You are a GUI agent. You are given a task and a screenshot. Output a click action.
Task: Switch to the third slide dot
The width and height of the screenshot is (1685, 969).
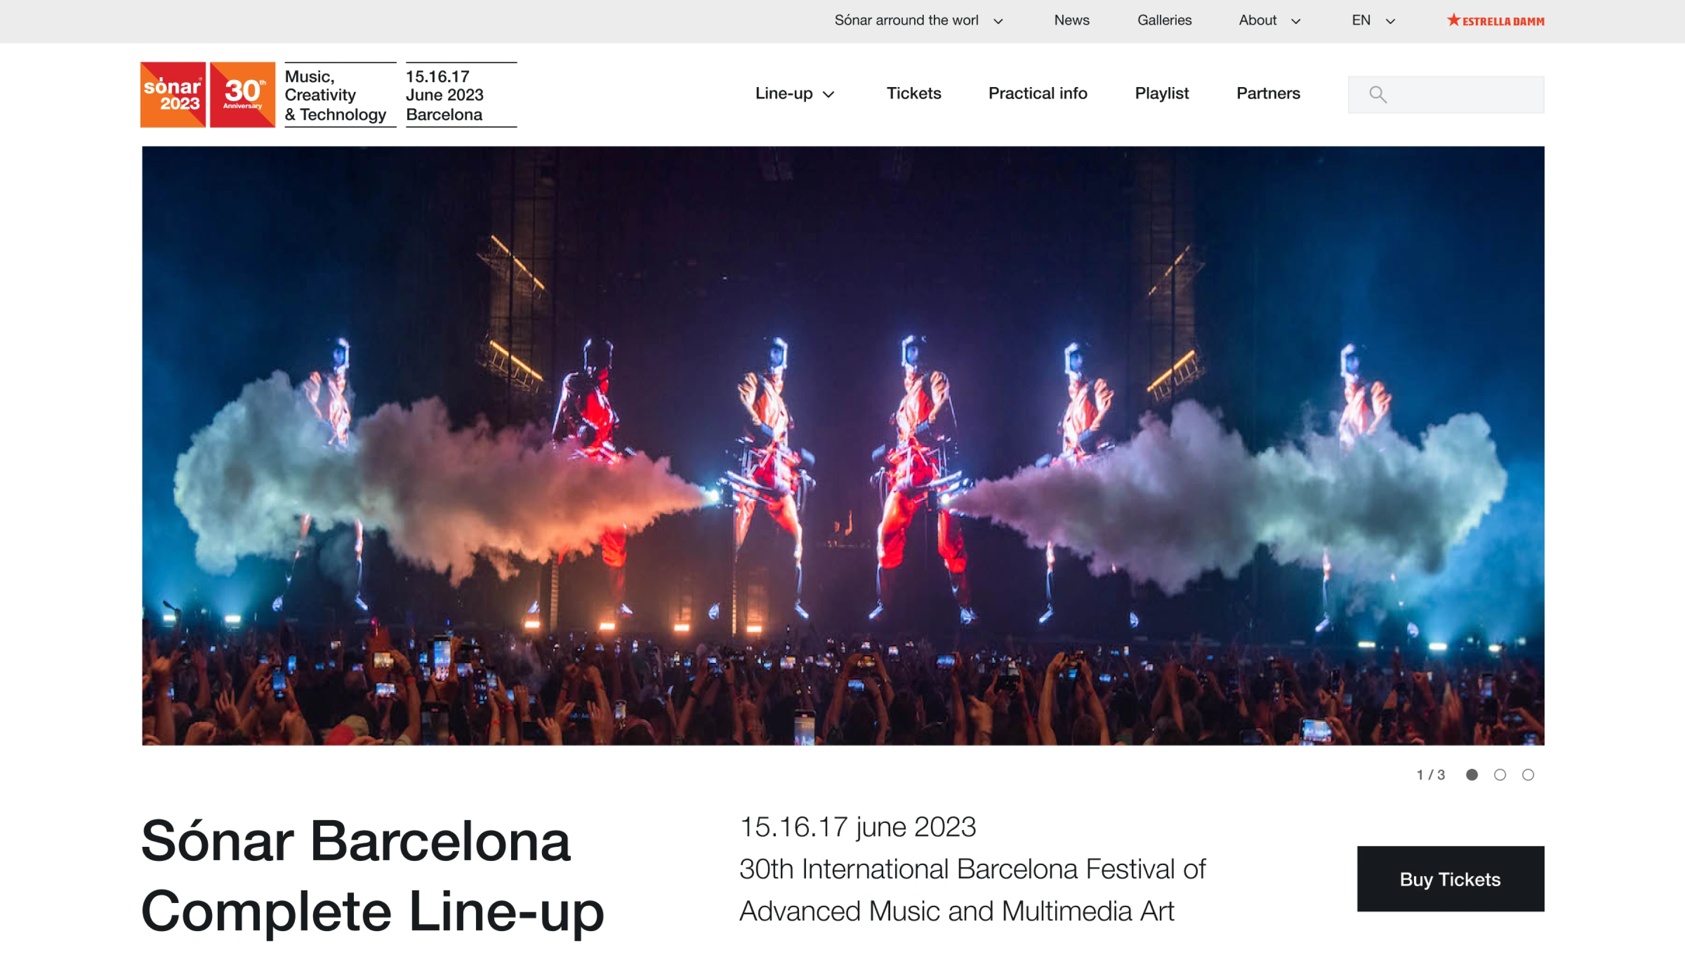[1528, 775]
